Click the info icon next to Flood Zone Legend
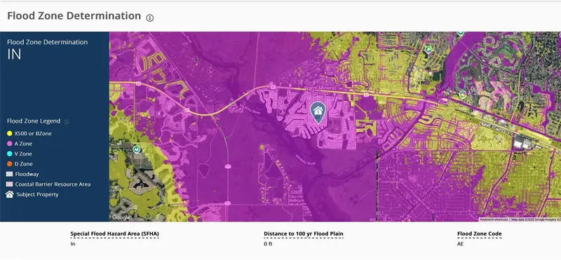 point(67,122)
